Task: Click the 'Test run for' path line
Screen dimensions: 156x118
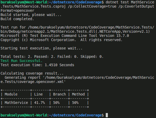Action: 77,27
